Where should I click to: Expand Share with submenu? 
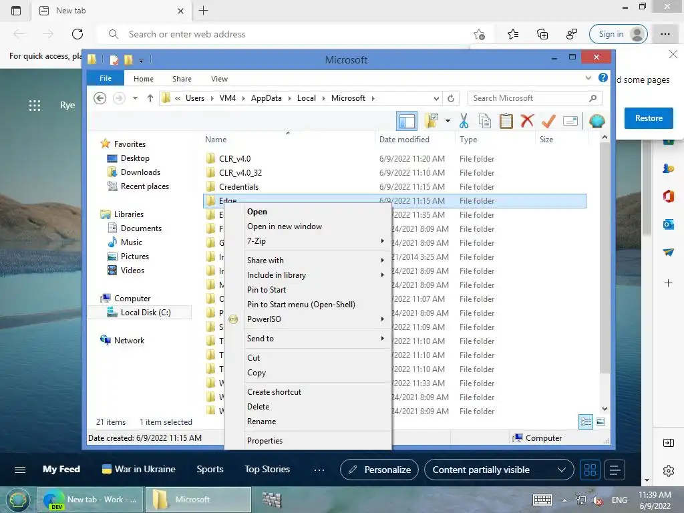[x=308, y=260]
